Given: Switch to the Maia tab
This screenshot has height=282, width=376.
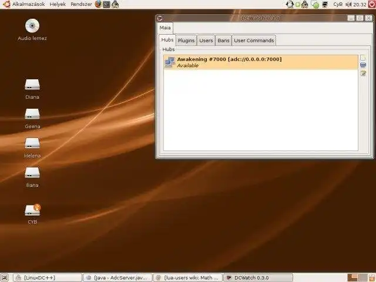Looking at the screenshot, I should point(165,28).
